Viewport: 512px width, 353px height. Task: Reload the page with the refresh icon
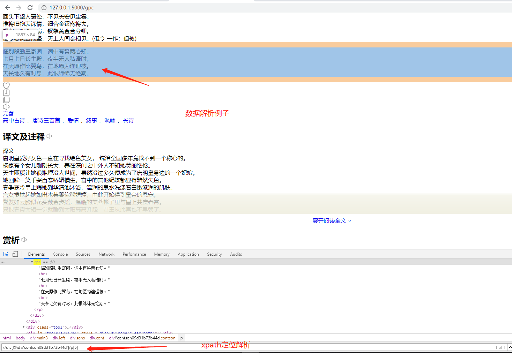[x=30, y=7]
